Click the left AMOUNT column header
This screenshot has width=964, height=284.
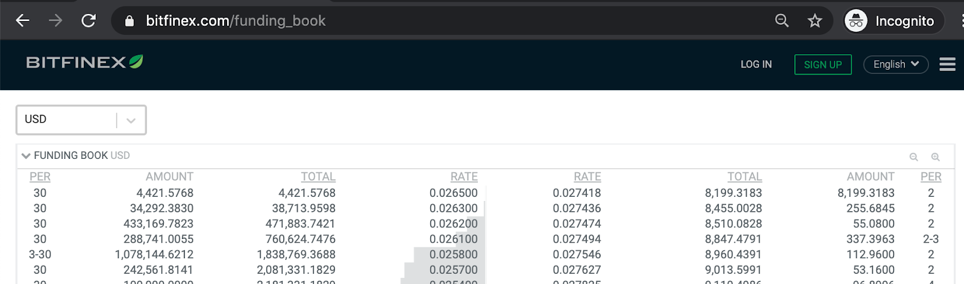click(x=169, y=177)
